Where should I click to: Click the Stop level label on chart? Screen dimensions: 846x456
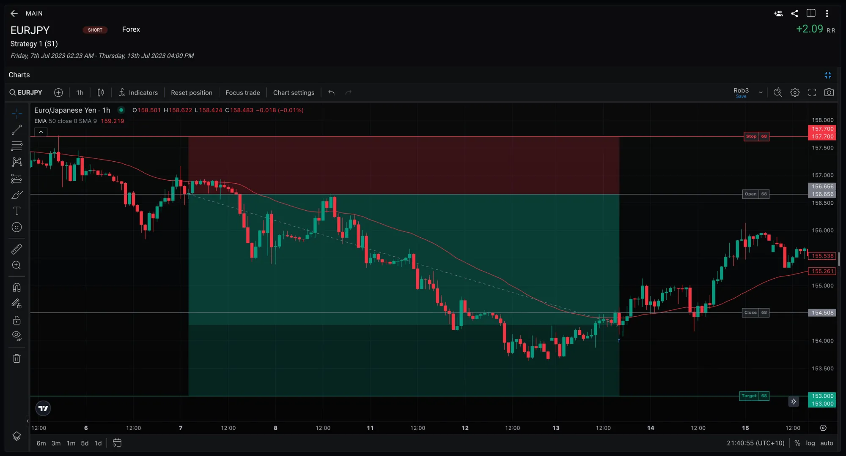pyautogui.click(x=756, y=136)
